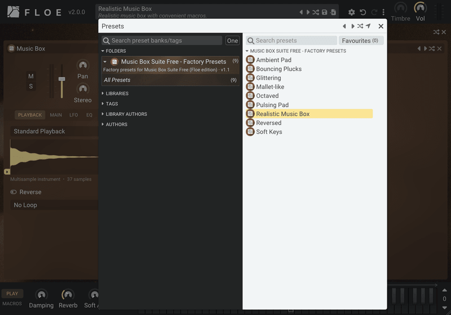Click the Music Box instrument icon
This screenshot has width=451, height=315.
pyautogui.click(x=11, y=48)
